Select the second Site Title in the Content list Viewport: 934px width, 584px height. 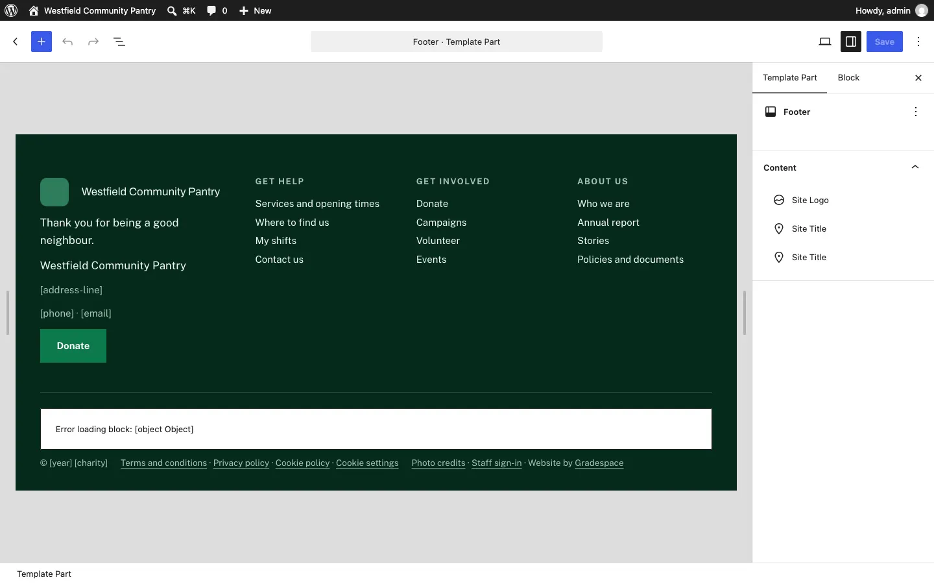843,257
